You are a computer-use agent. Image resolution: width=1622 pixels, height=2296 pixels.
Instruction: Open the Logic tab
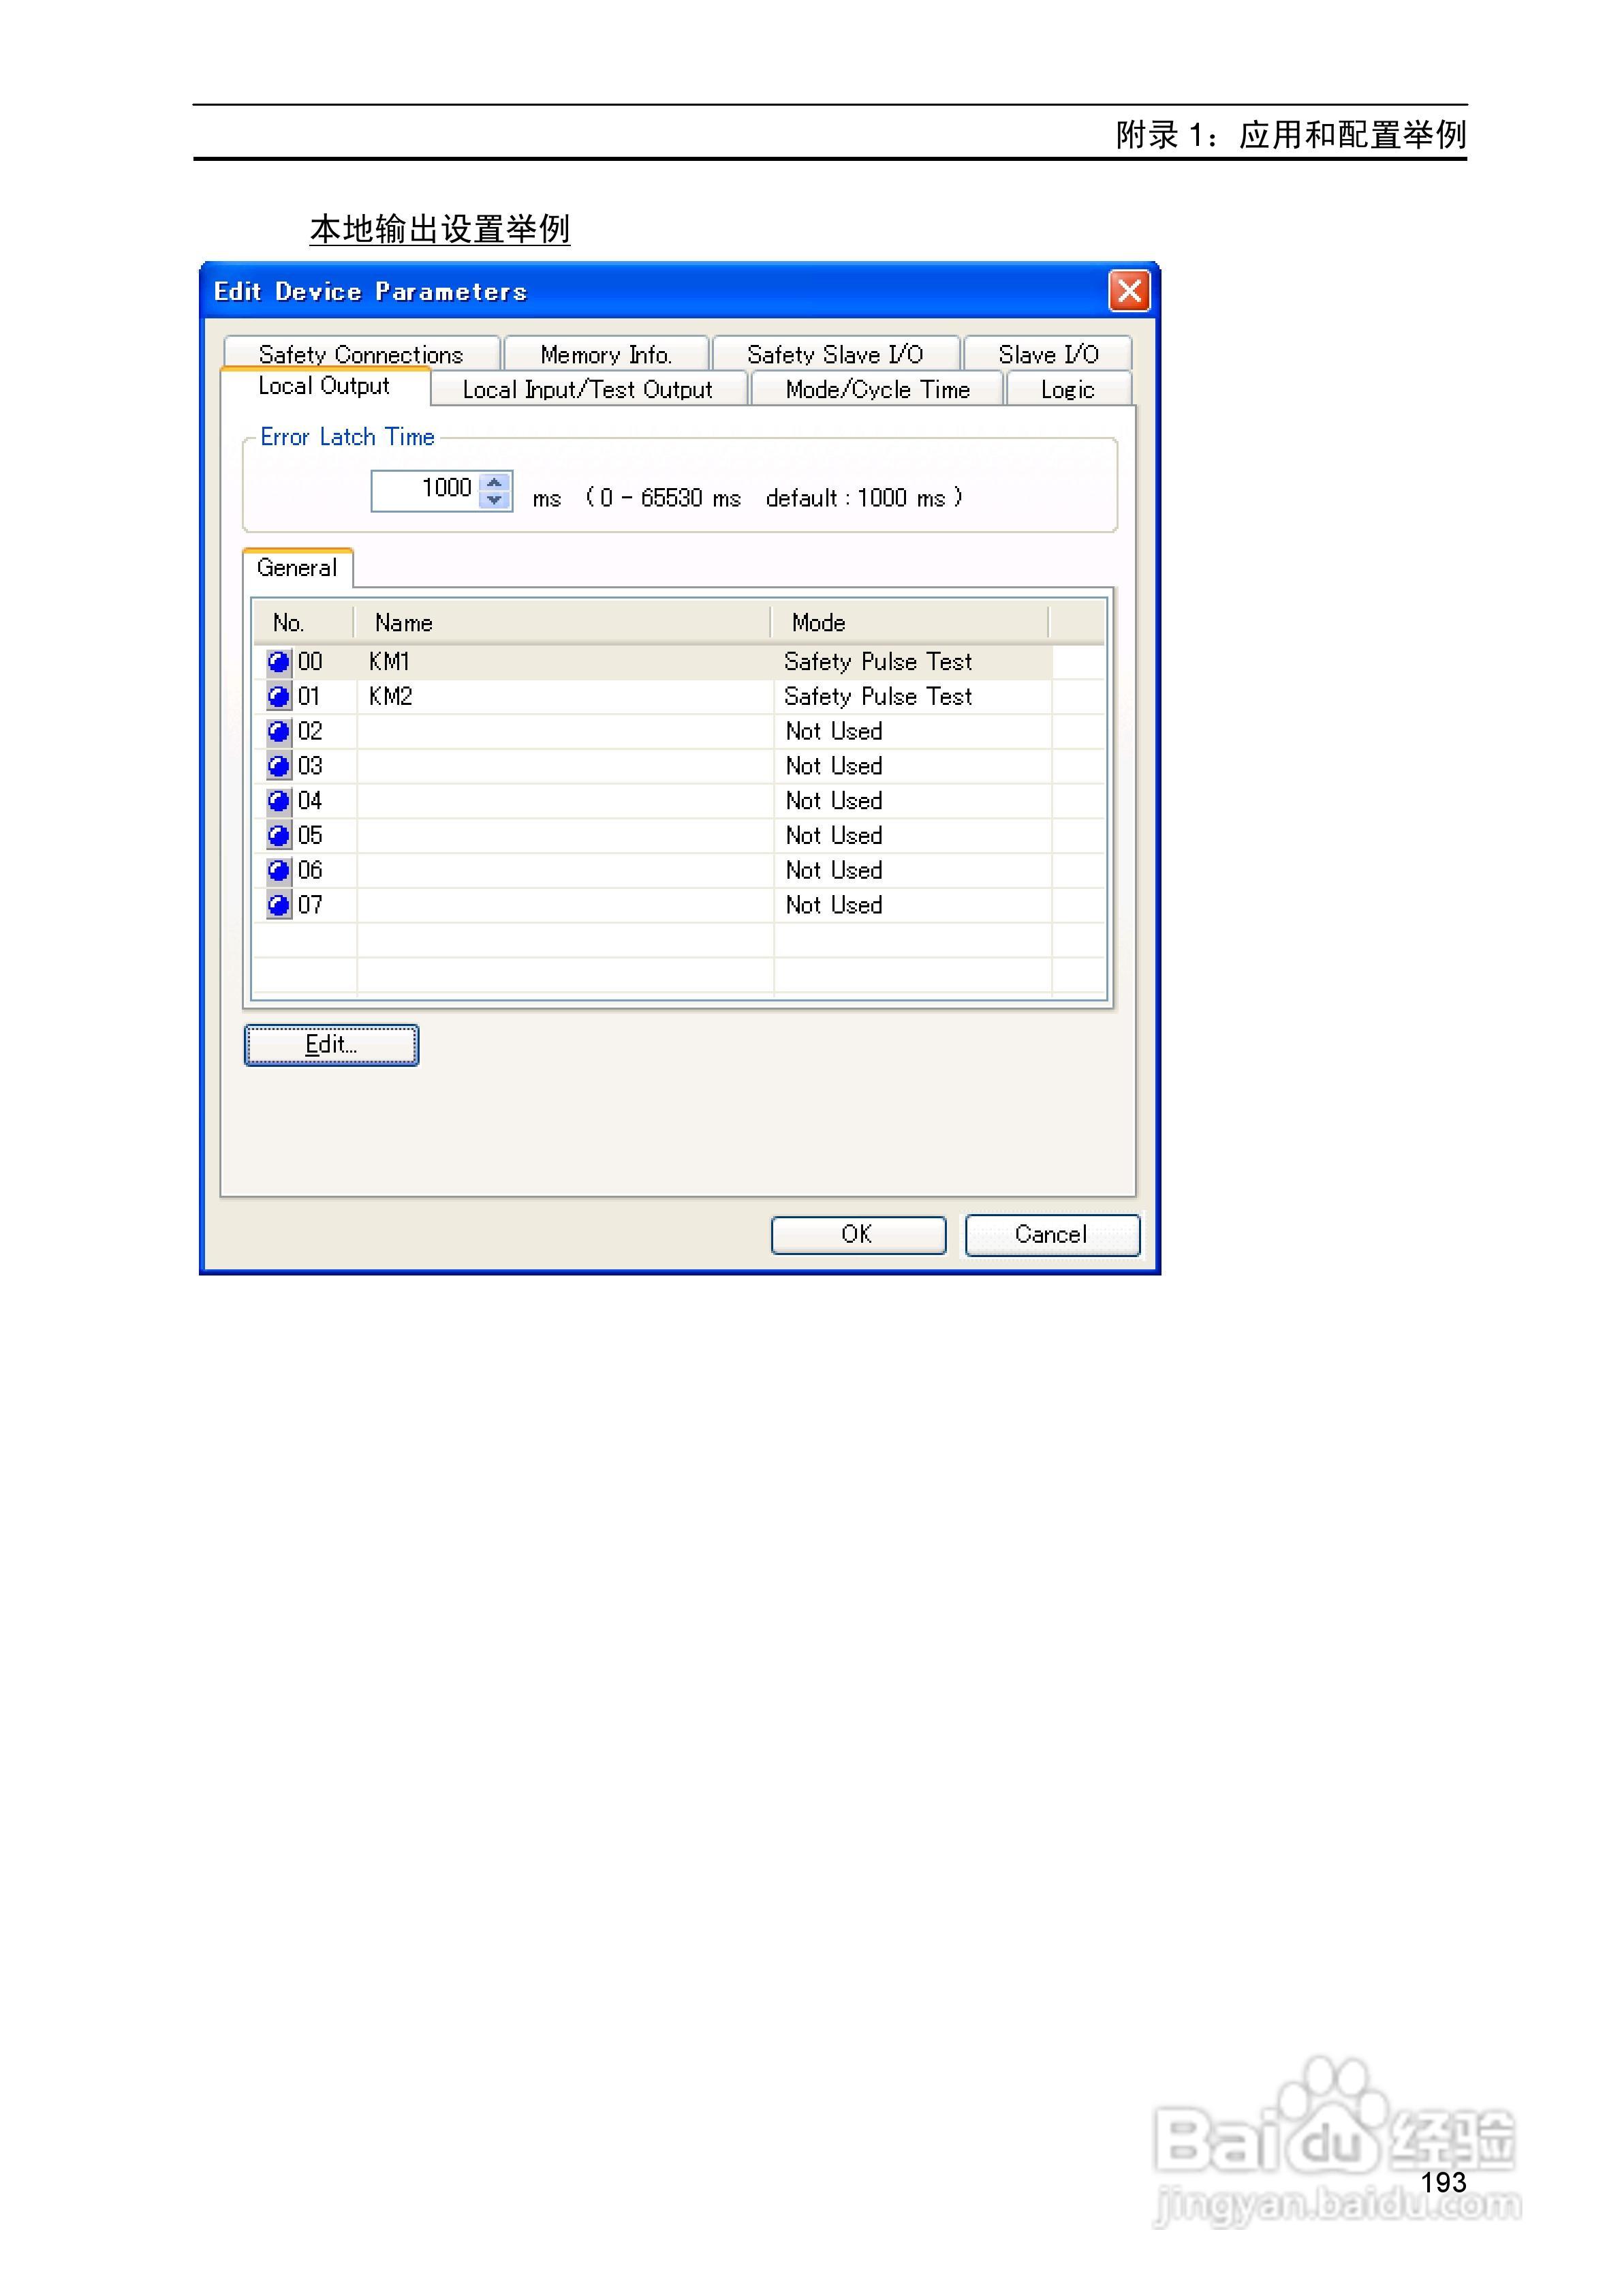tap(1066, 390)
